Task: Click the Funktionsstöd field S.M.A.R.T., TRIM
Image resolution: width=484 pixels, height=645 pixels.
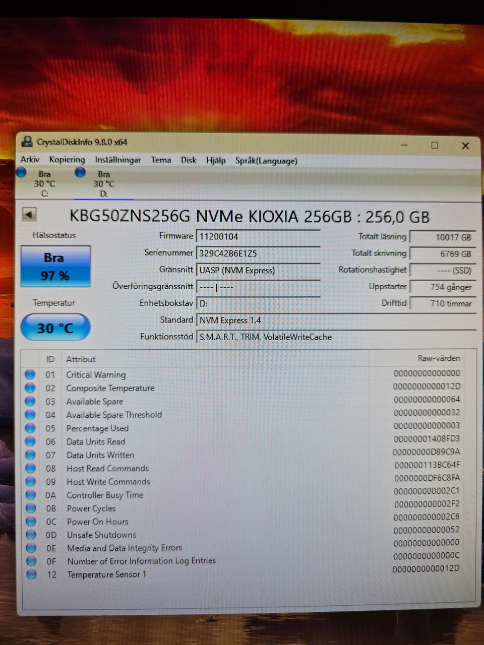Action: [x=336, y=337]
